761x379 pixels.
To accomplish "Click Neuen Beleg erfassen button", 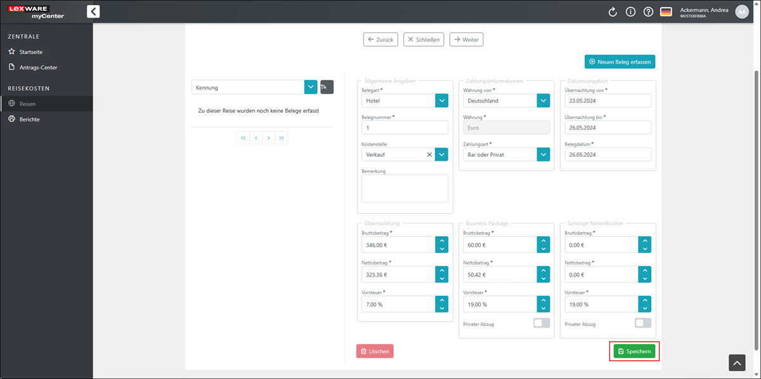I will point(620,61).
